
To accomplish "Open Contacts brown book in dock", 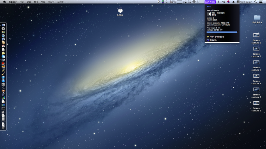I will coord(3,43).
